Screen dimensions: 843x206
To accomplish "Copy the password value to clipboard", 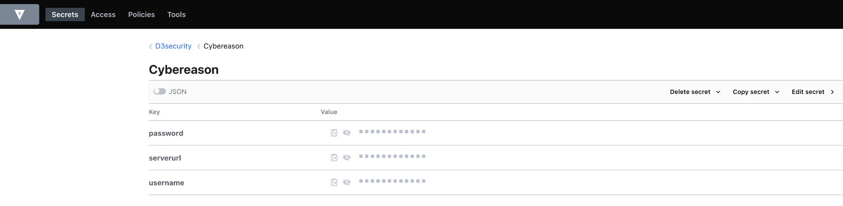I will point(334,133).
